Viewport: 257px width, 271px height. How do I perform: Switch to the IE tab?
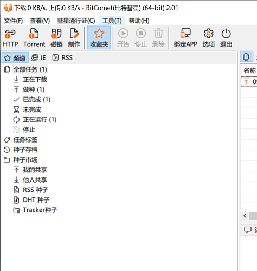click(38, 58)
